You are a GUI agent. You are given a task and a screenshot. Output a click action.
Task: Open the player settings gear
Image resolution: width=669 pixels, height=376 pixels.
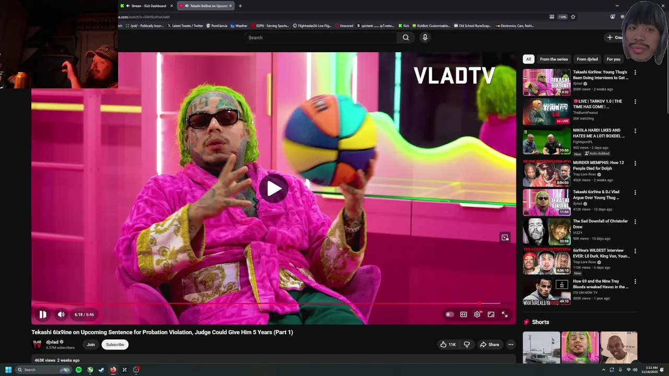click(x=477, y=314)
